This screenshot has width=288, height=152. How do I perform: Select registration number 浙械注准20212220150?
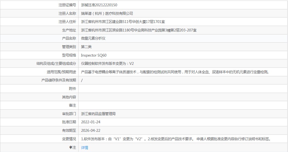tap(99, 5)
